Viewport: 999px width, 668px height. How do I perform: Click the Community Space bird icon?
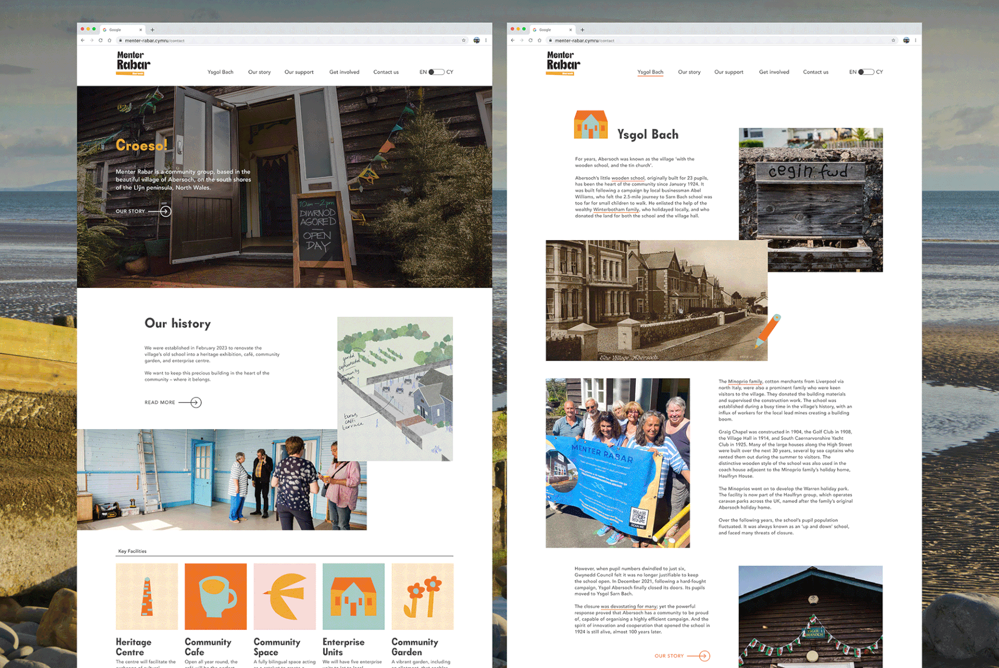coord(285,596)
